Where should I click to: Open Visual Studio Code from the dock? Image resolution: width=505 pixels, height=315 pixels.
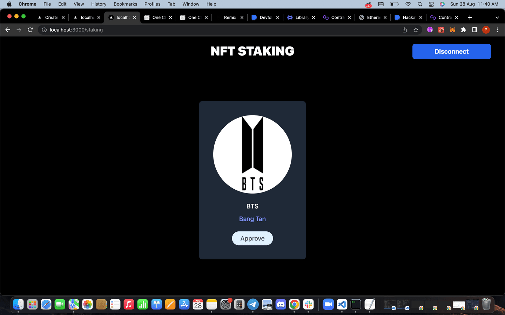tap(342, 304)
